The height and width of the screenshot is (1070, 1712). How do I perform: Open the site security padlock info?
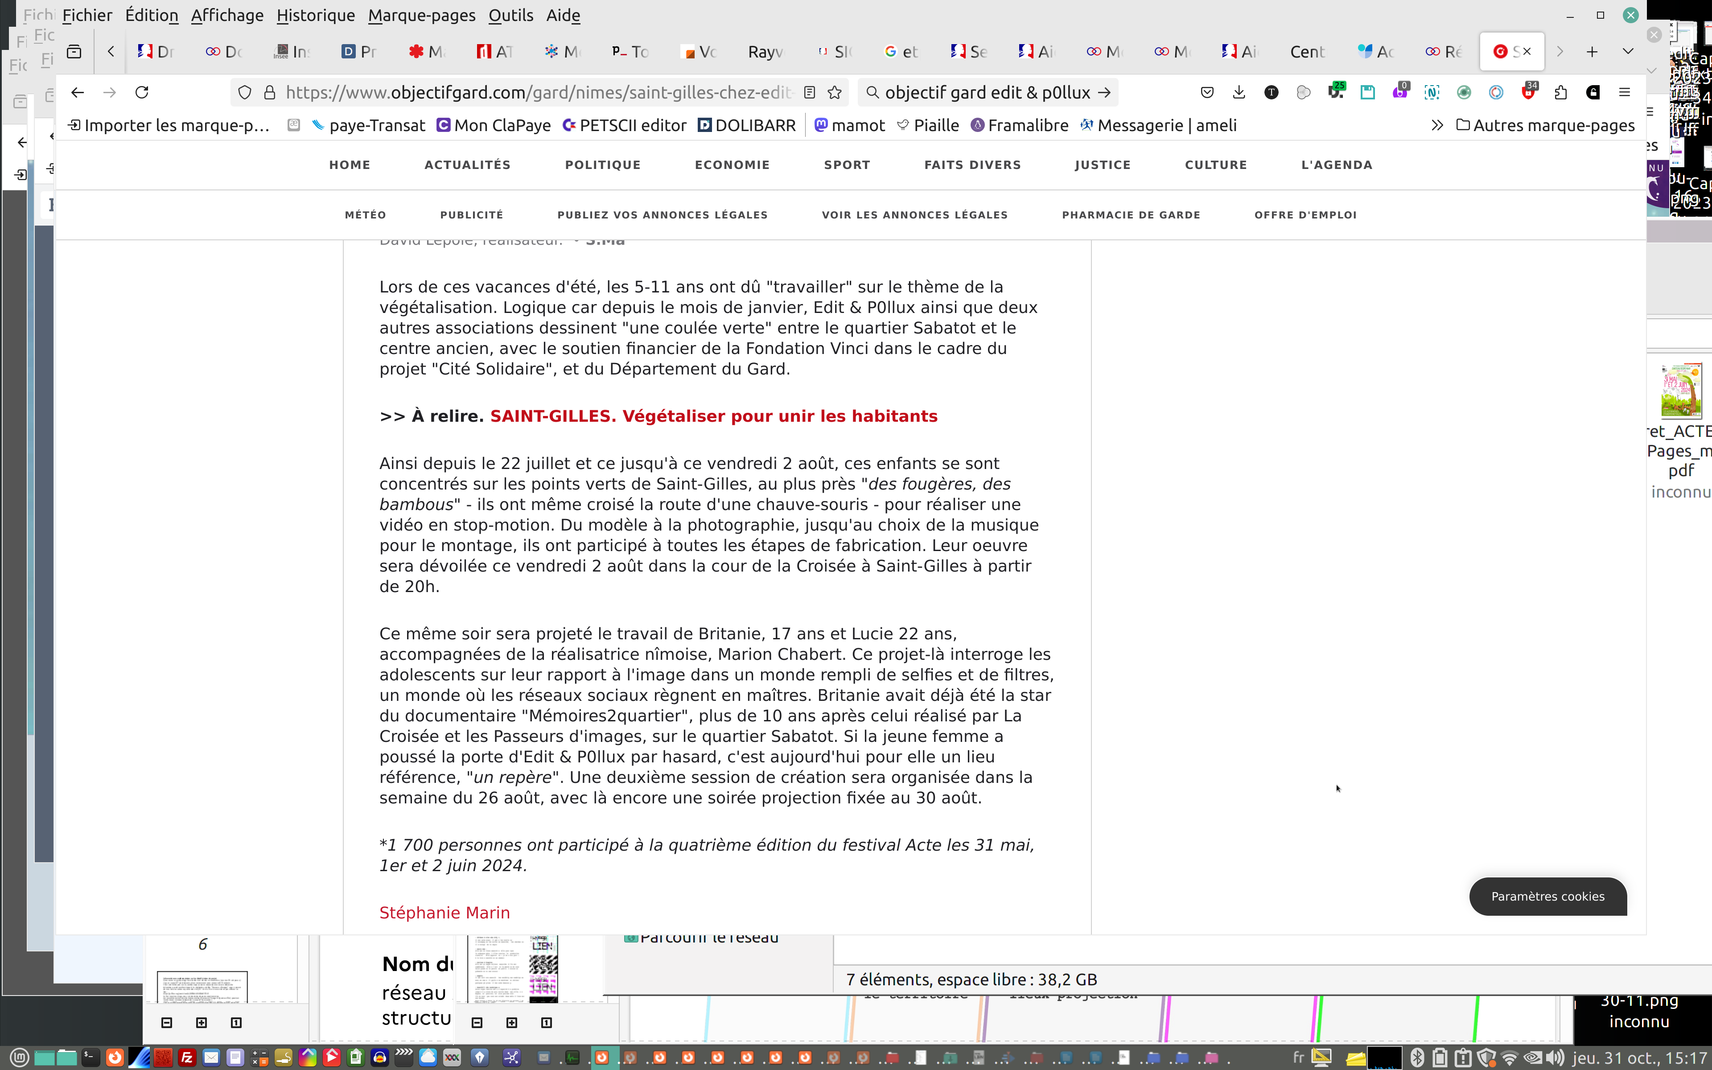pyautogui.click(x=270, y=93)
